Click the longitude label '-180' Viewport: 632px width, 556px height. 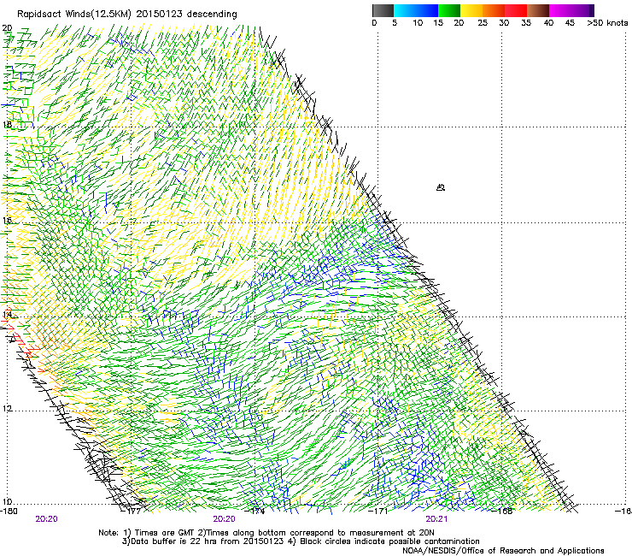pyautogui.click(x=9, y=512)
